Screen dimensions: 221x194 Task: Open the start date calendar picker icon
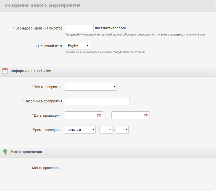[99, 116]
